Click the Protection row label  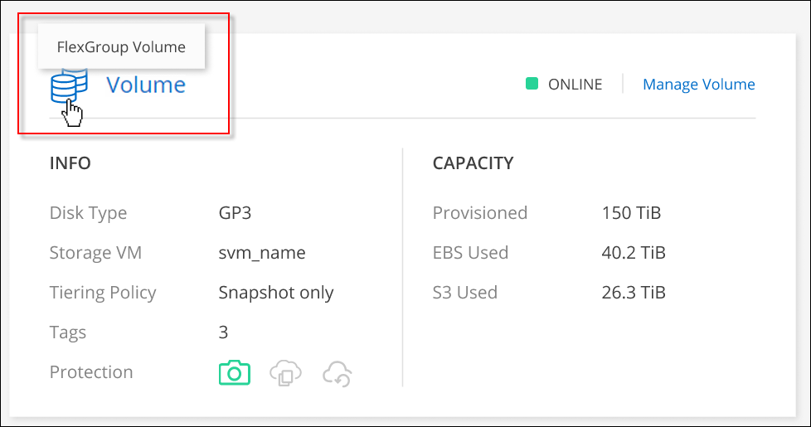click(x=91, y=372)
